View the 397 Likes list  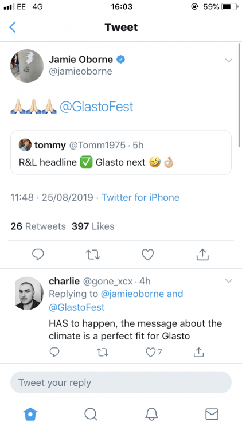pos(93,226)
